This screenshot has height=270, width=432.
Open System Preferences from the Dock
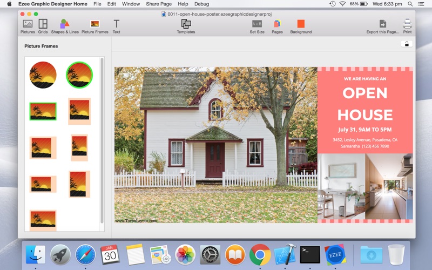210,254
